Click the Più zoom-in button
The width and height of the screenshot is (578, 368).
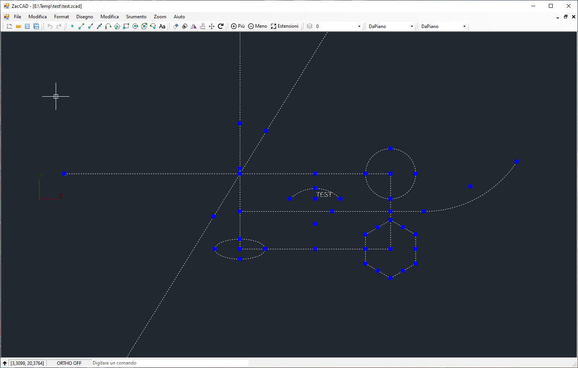coord(238,26)
